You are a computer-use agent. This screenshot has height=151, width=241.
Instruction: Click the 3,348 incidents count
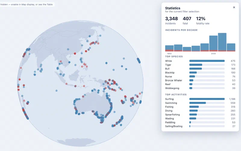(171, 19)
